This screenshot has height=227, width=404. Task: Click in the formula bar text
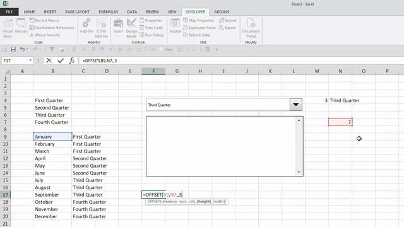100,61
